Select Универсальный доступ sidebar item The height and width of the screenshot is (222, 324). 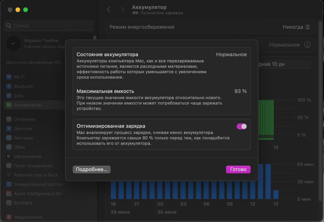pos(34,184)
